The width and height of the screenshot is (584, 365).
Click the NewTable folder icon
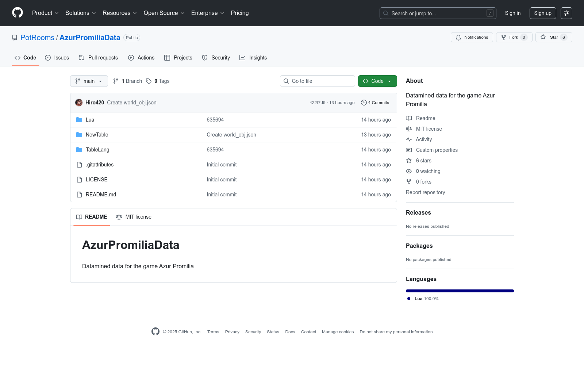[79, 135]
